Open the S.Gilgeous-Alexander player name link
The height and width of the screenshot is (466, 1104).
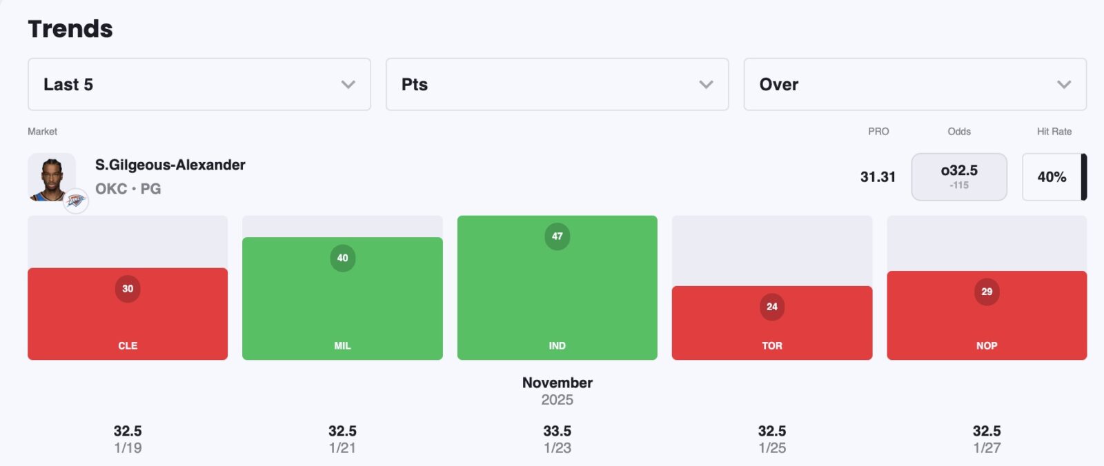[x=170, y=165]
